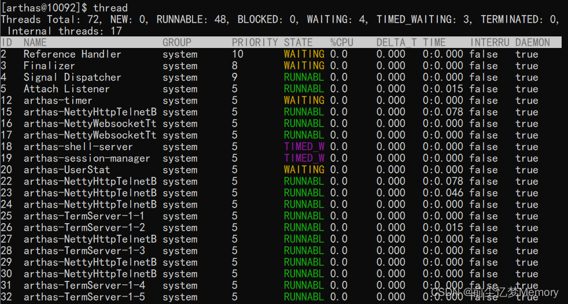Click the INTERRU column header
Screen dimensions: 568x304
tap(490, 42)
